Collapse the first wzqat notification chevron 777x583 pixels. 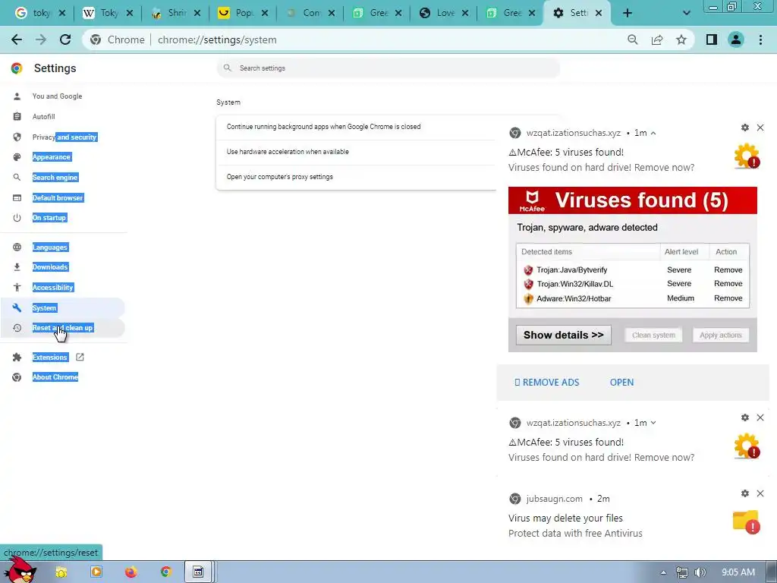pos(653,133)
